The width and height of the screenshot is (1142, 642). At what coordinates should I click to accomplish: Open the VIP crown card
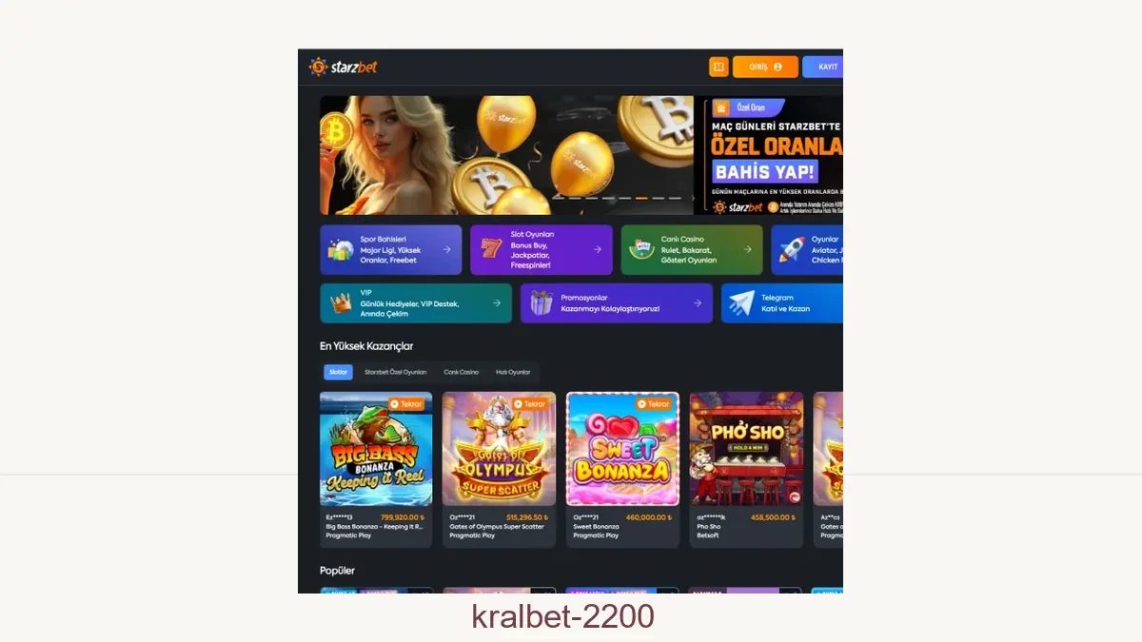(416, 303)
